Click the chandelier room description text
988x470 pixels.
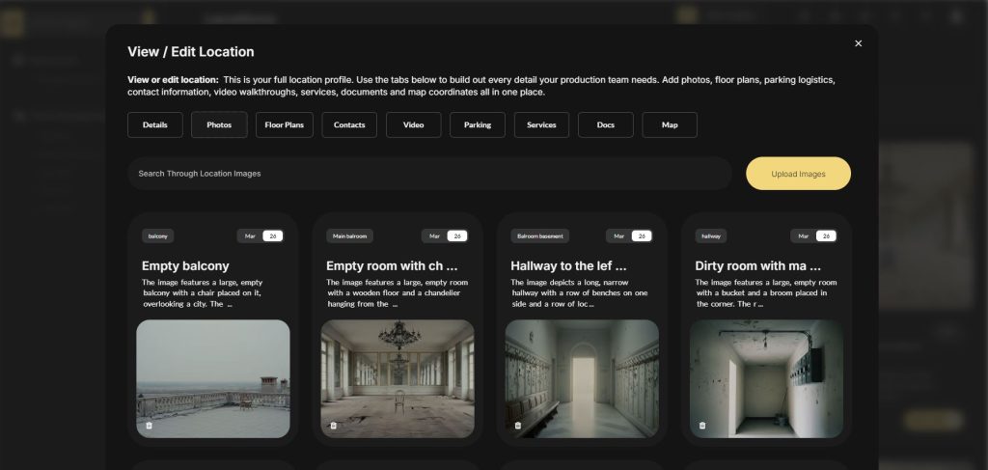397,293
